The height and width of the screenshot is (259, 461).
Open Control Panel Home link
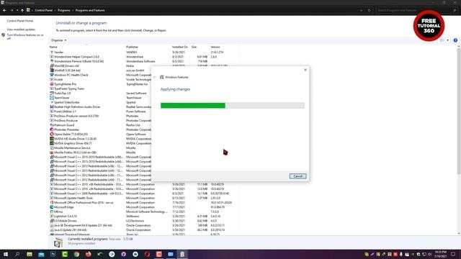(20, 21)
